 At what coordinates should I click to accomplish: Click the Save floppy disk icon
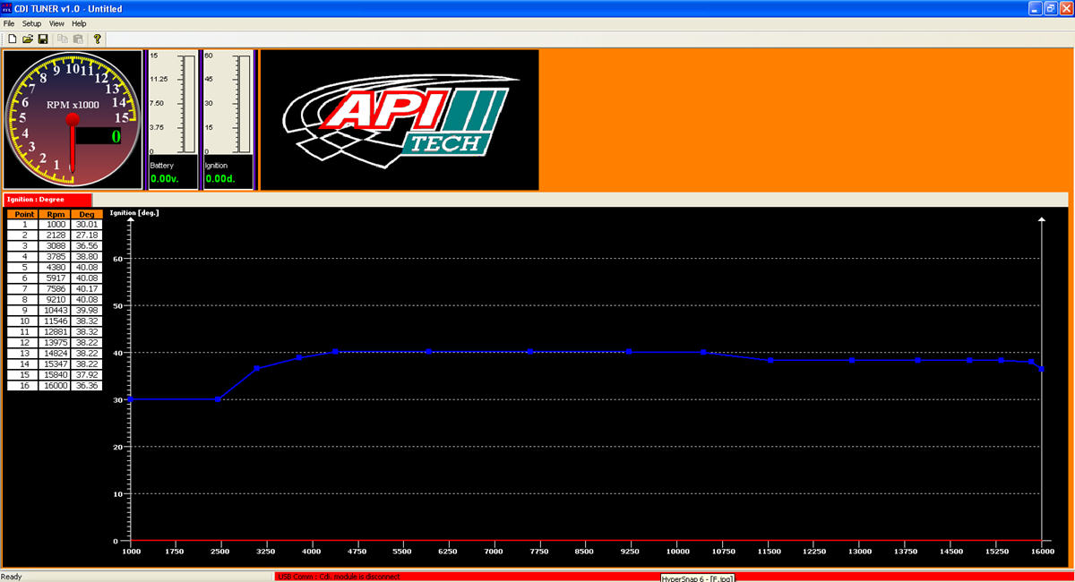pyautogui.click(x=42, y=39)
